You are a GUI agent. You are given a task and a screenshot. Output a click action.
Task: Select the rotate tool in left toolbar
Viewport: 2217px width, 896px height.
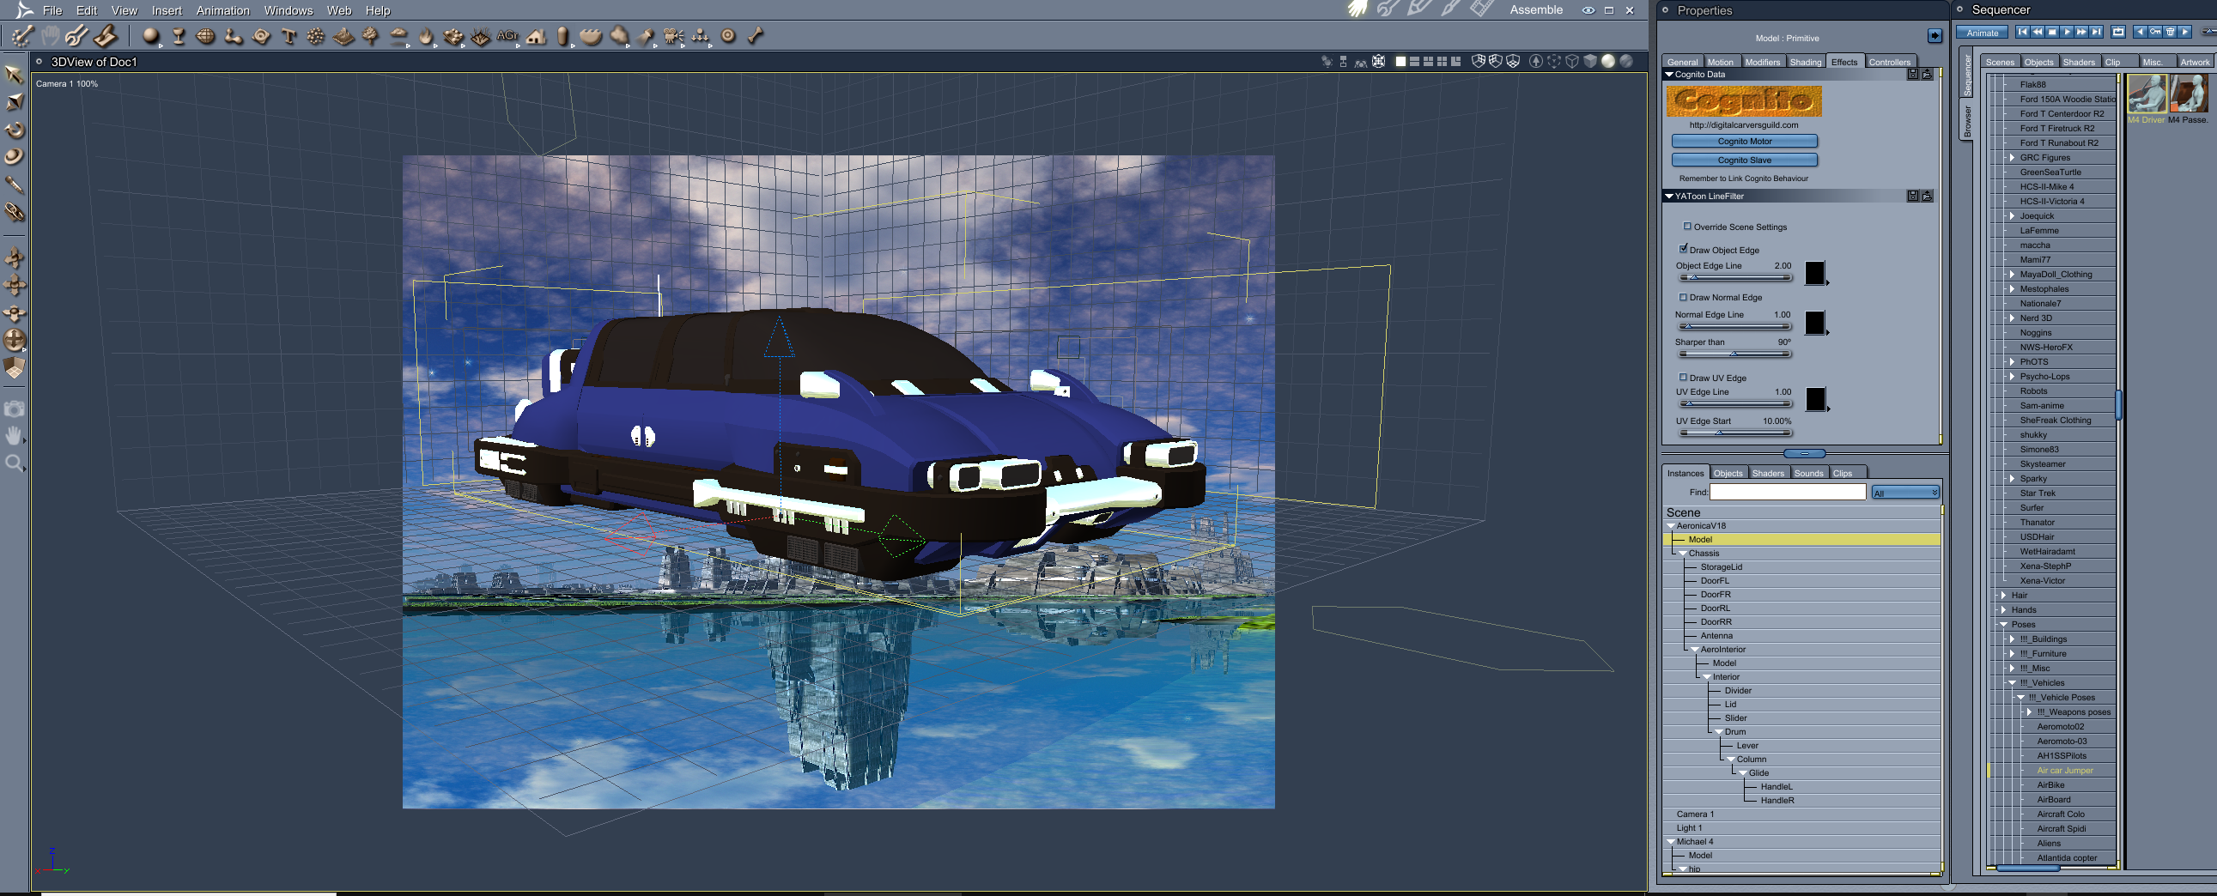15,130
